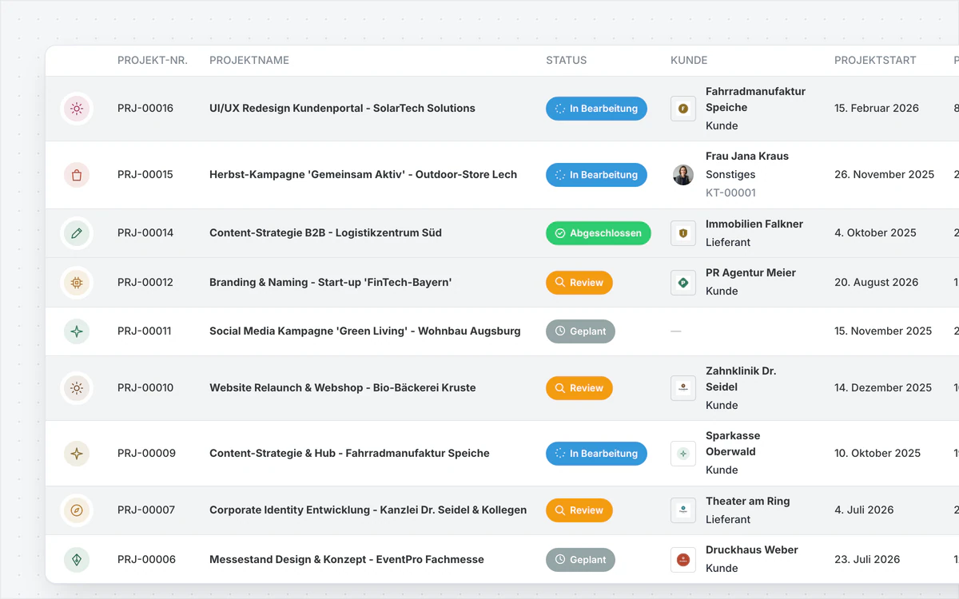
Task: Click Review status for PRJ-00010
Action: point(579,388)
